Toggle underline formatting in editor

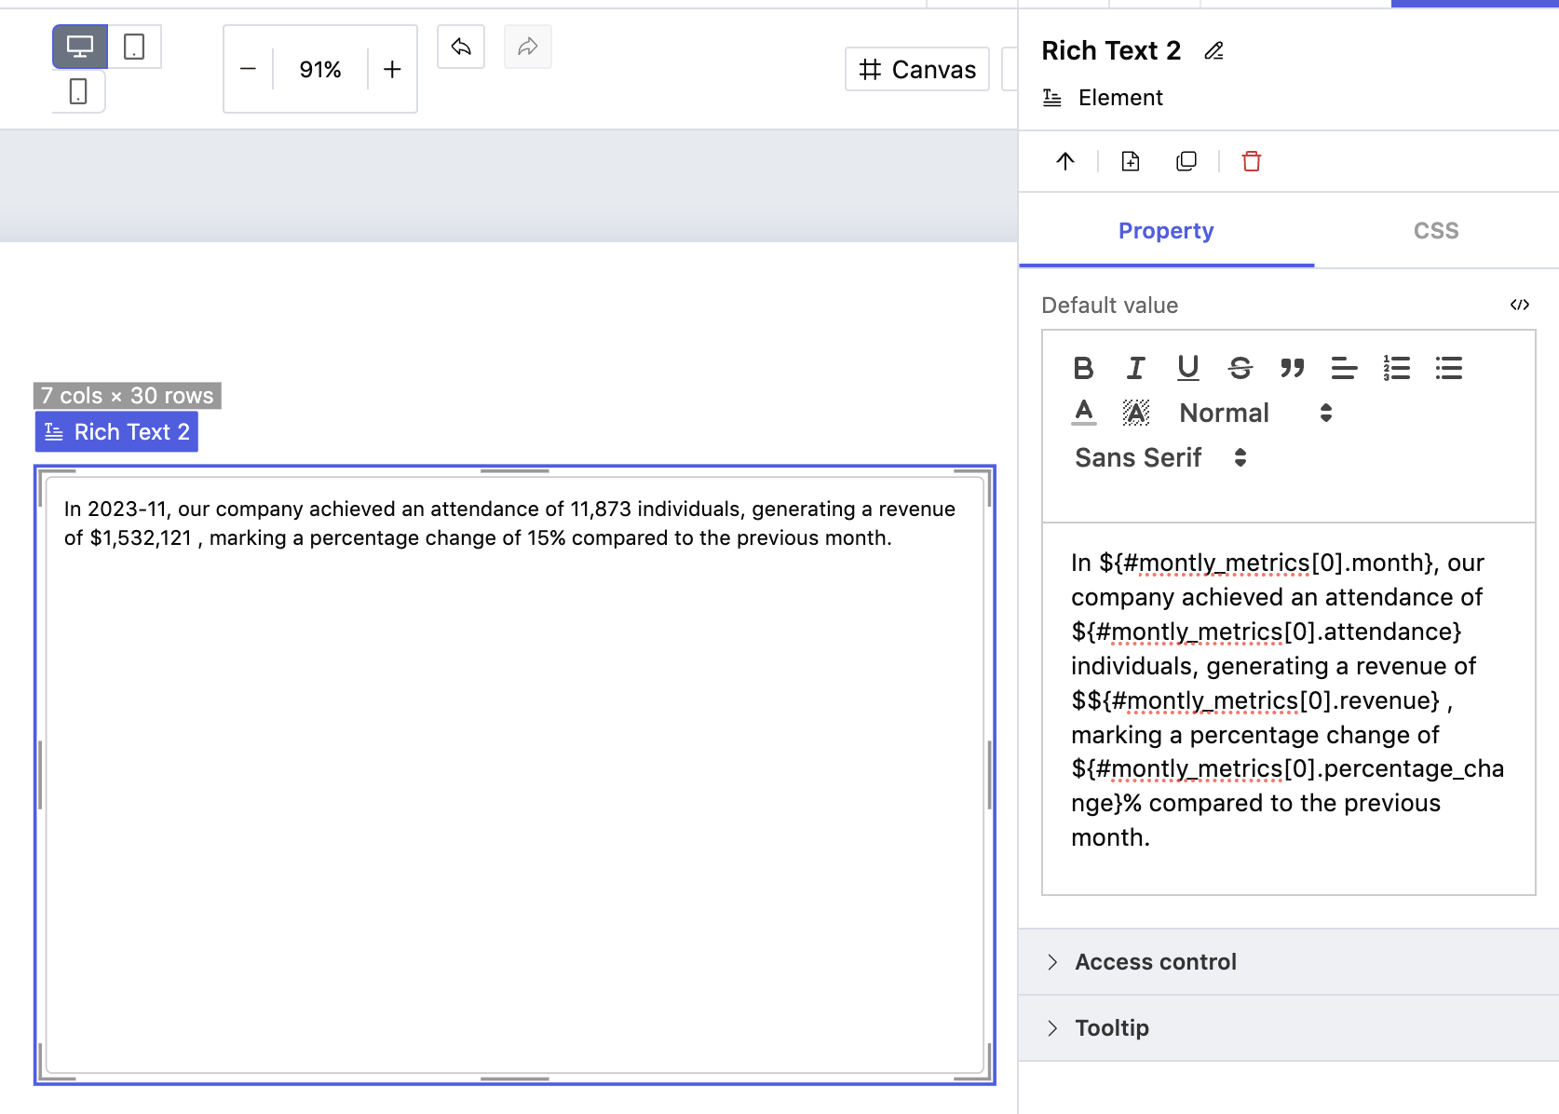pos(1187,368)
